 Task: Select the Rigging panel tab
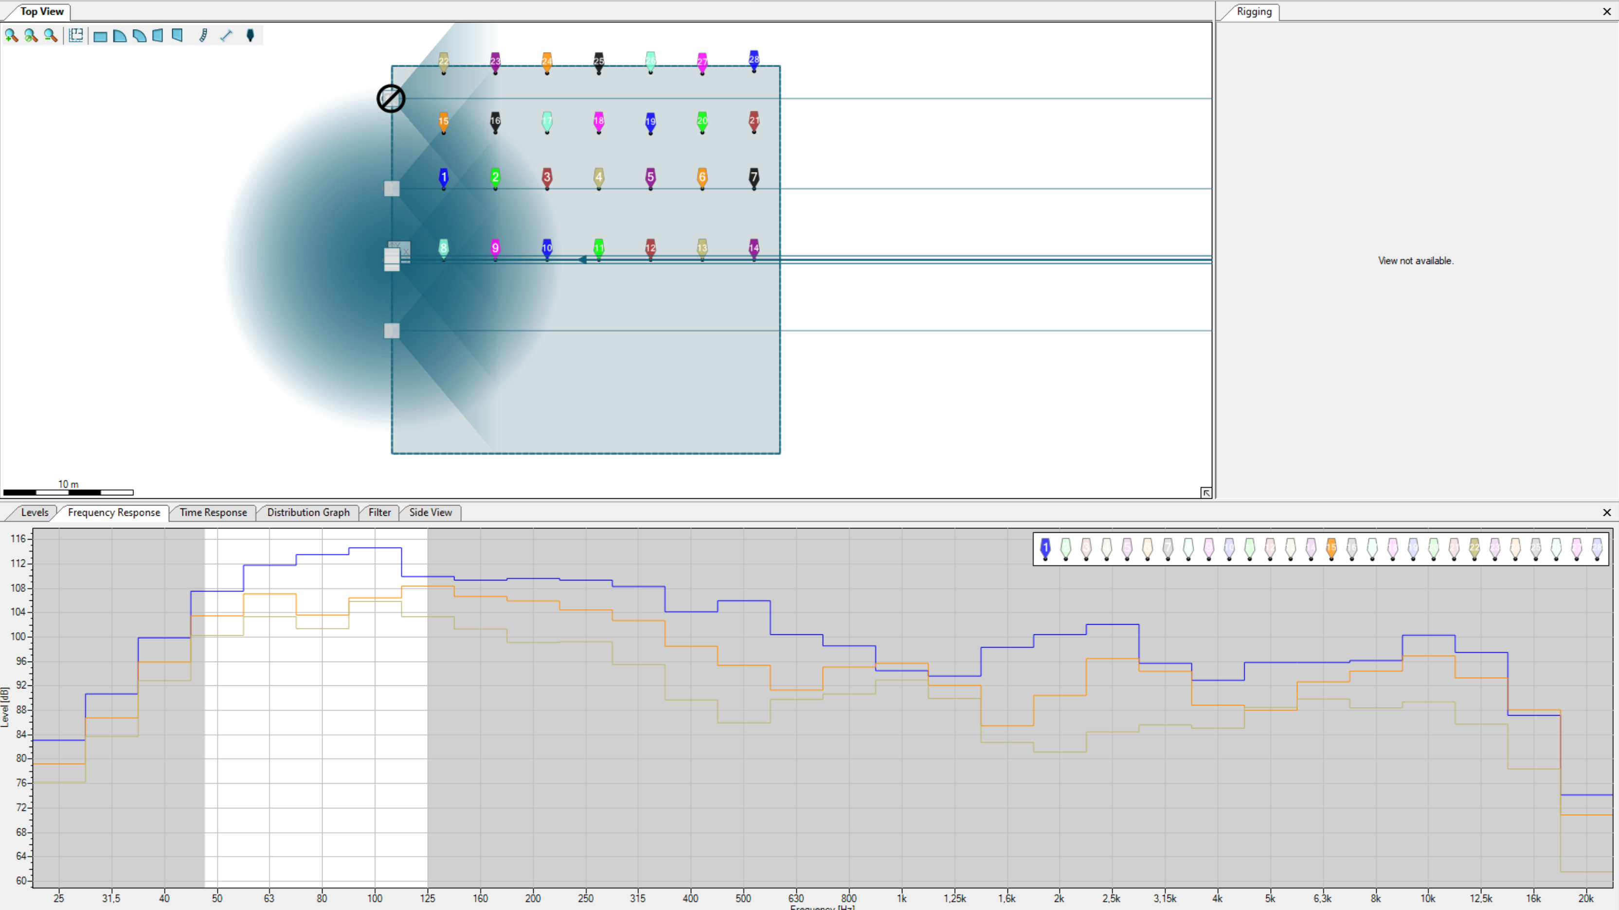[x=1254, y=11]
